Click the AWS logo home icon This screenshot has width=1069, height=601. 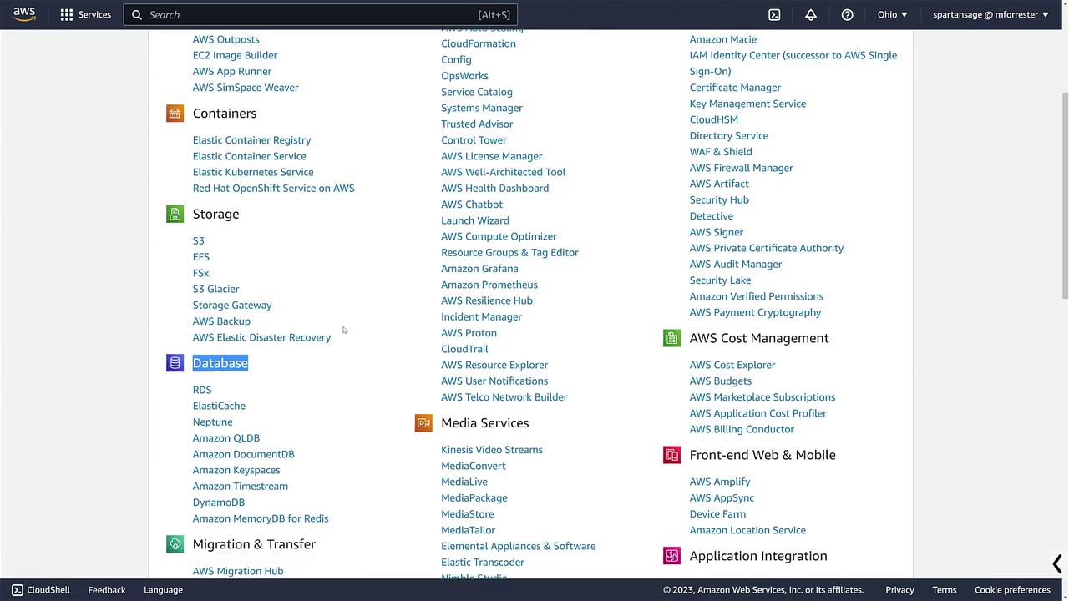tap(24, 14)
